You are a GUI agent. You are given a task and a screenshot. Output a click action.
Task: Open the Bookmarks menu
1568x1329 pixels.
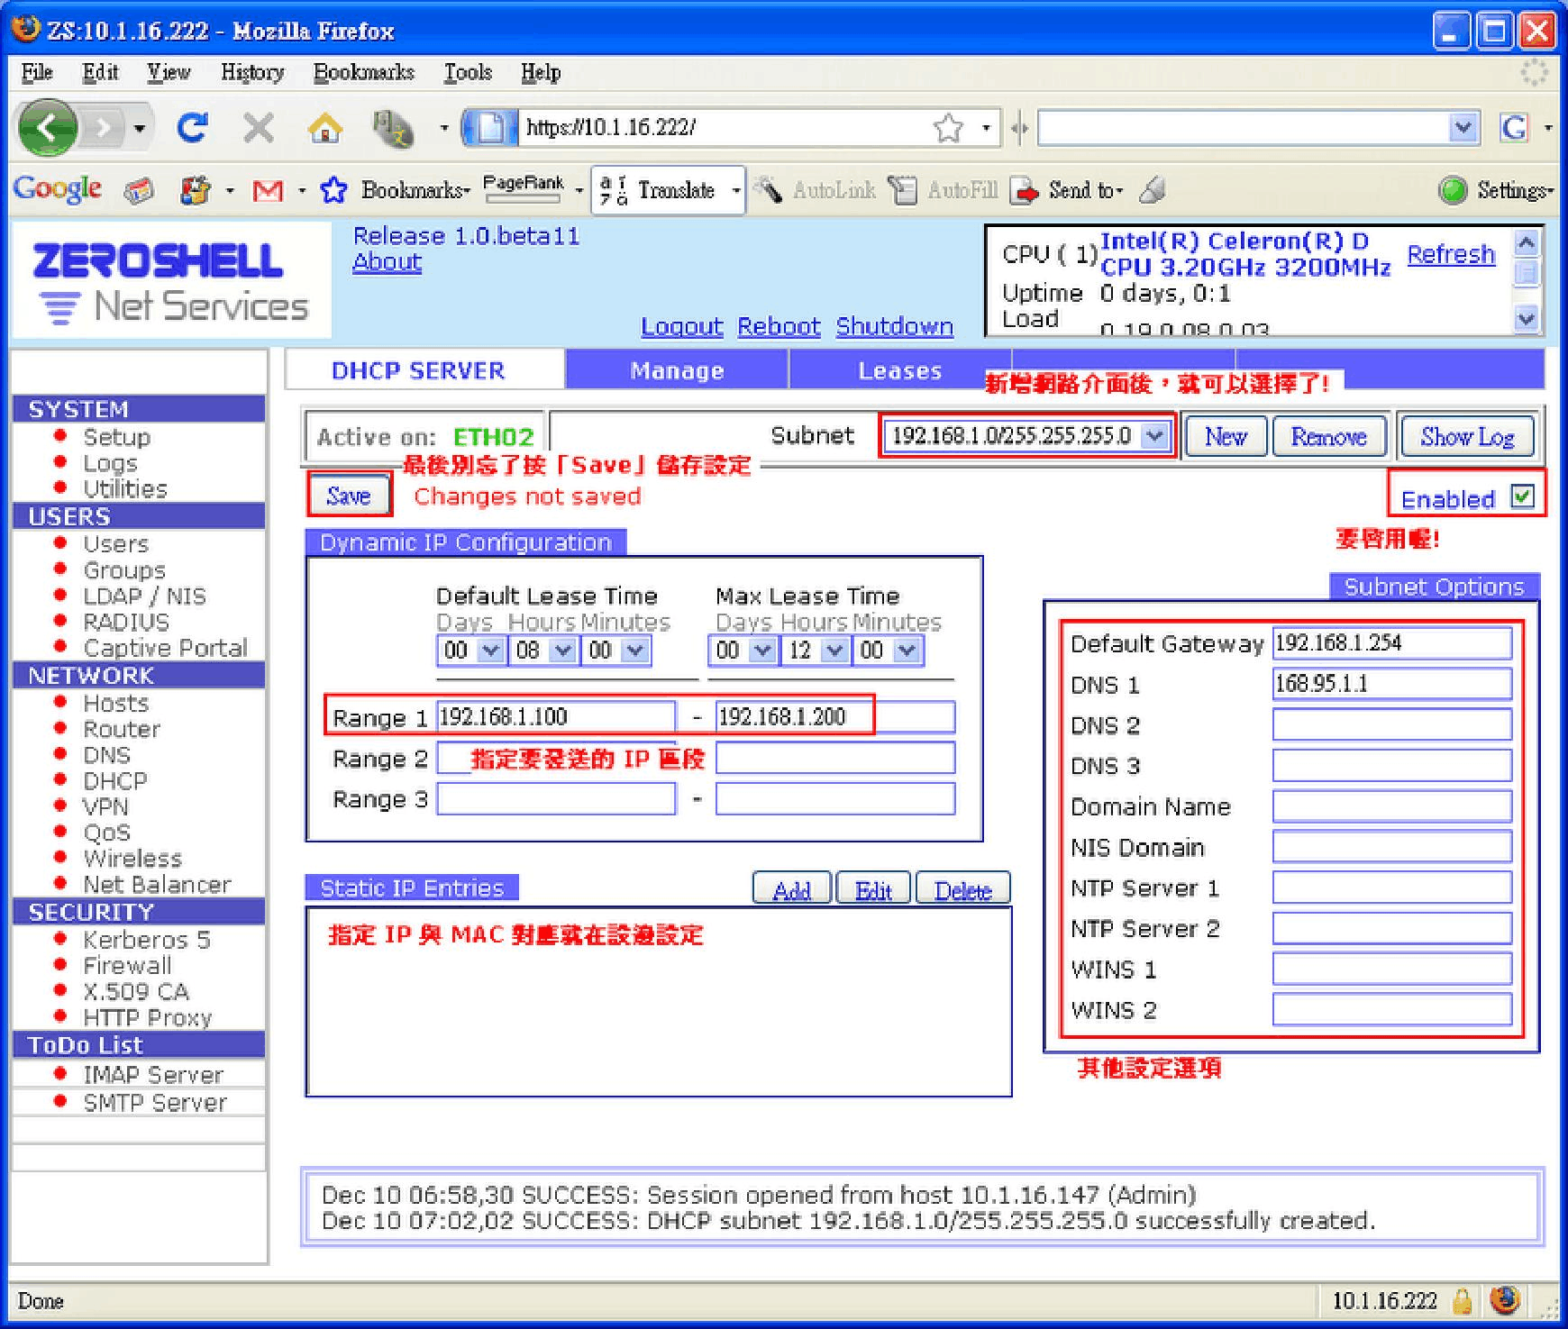coord(364,72)
